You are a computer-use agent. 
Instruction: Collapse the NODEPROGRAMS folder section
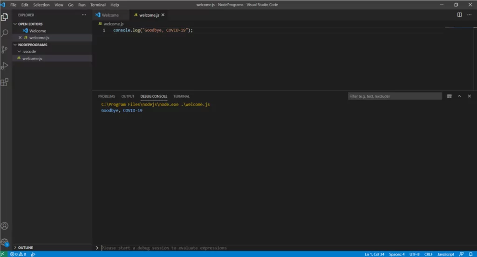click(x=32, y=45)
